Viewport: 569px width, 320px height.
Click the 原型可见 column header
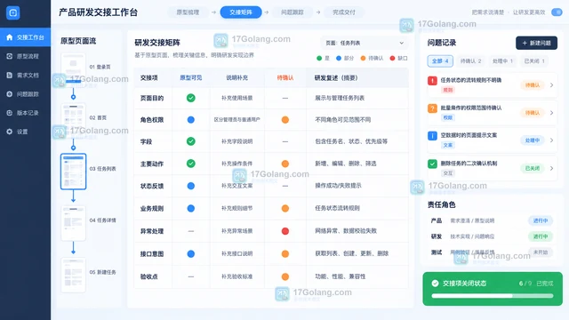pyautogui.click(x=191, y=78)
